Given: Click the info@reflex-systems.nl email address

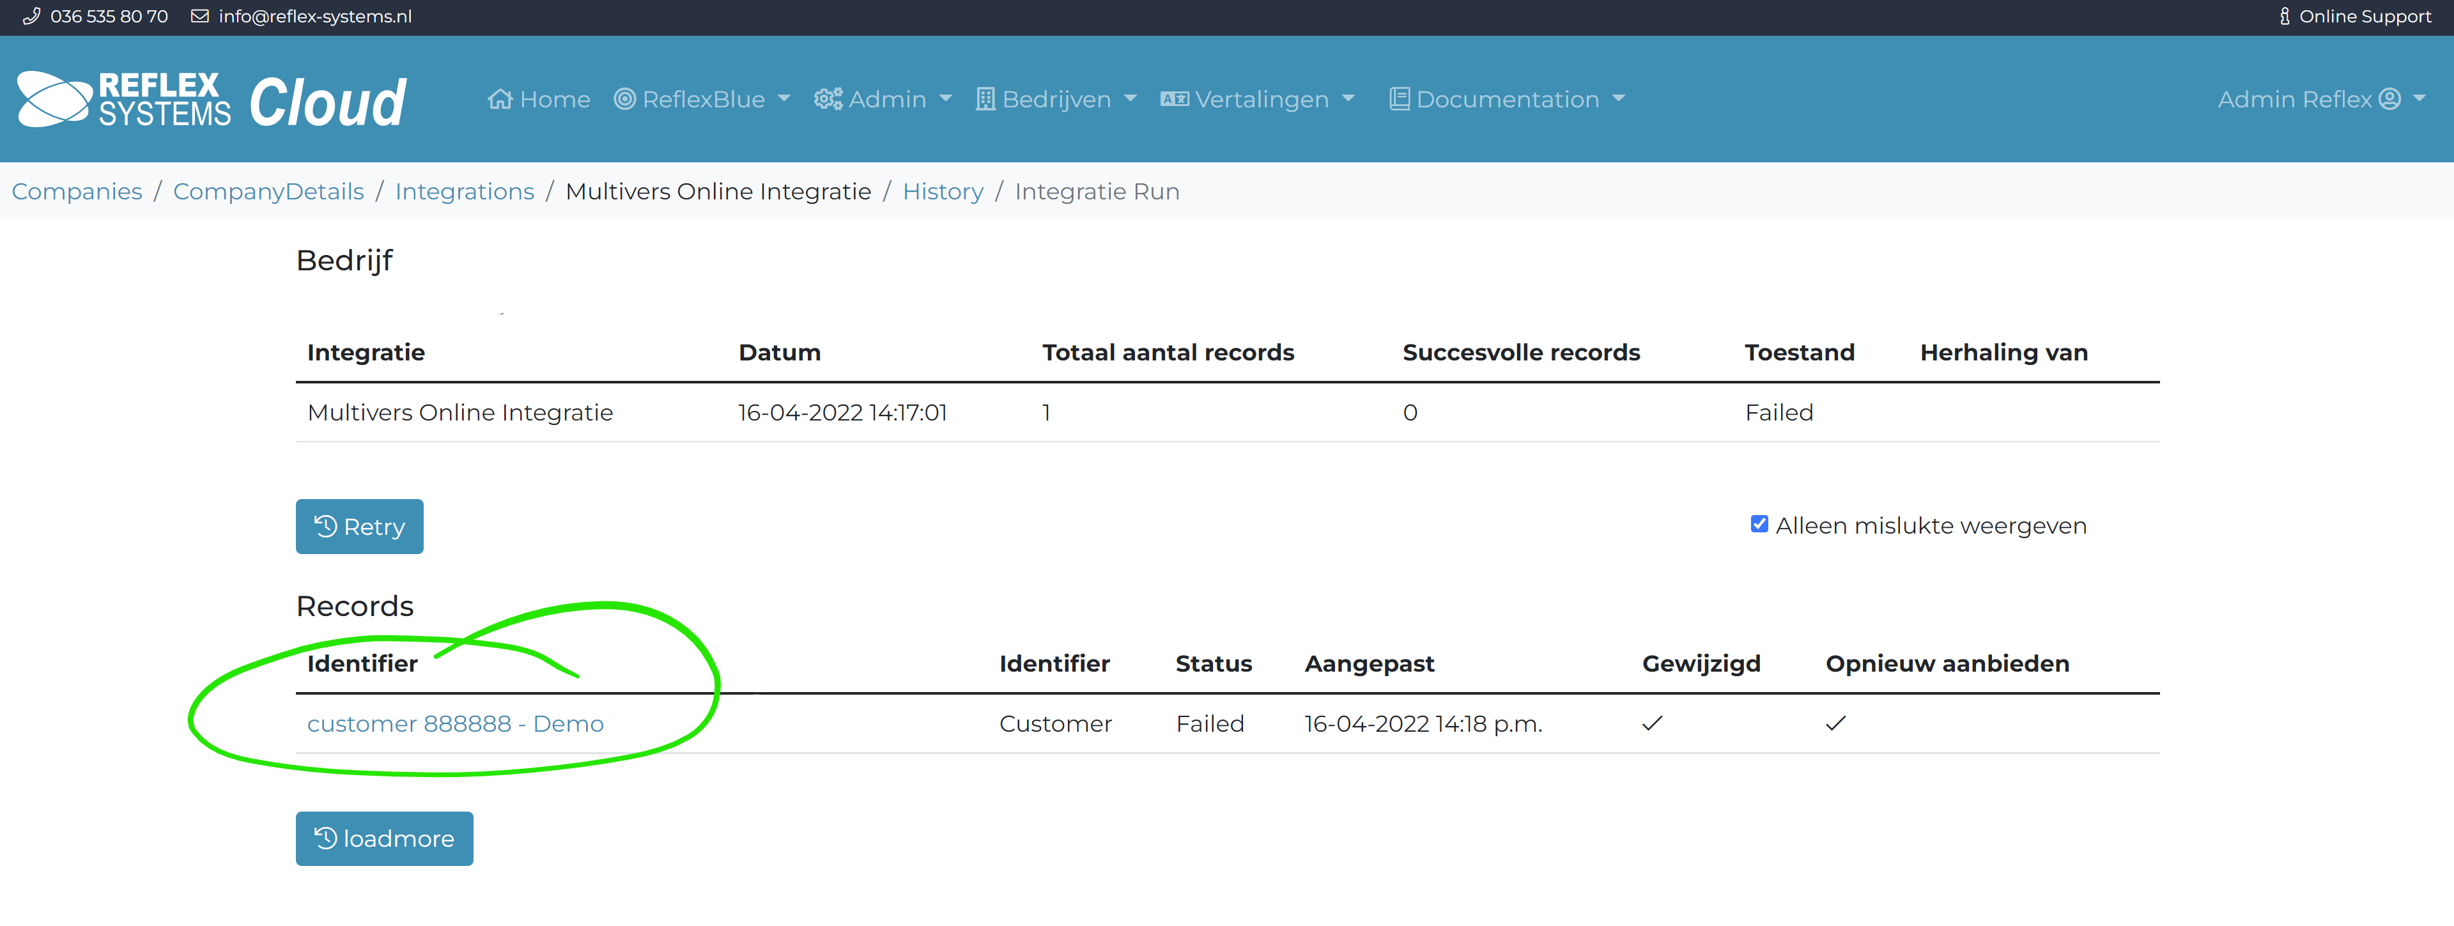Looking at the screenshot, I should click(x=314, y=16).
